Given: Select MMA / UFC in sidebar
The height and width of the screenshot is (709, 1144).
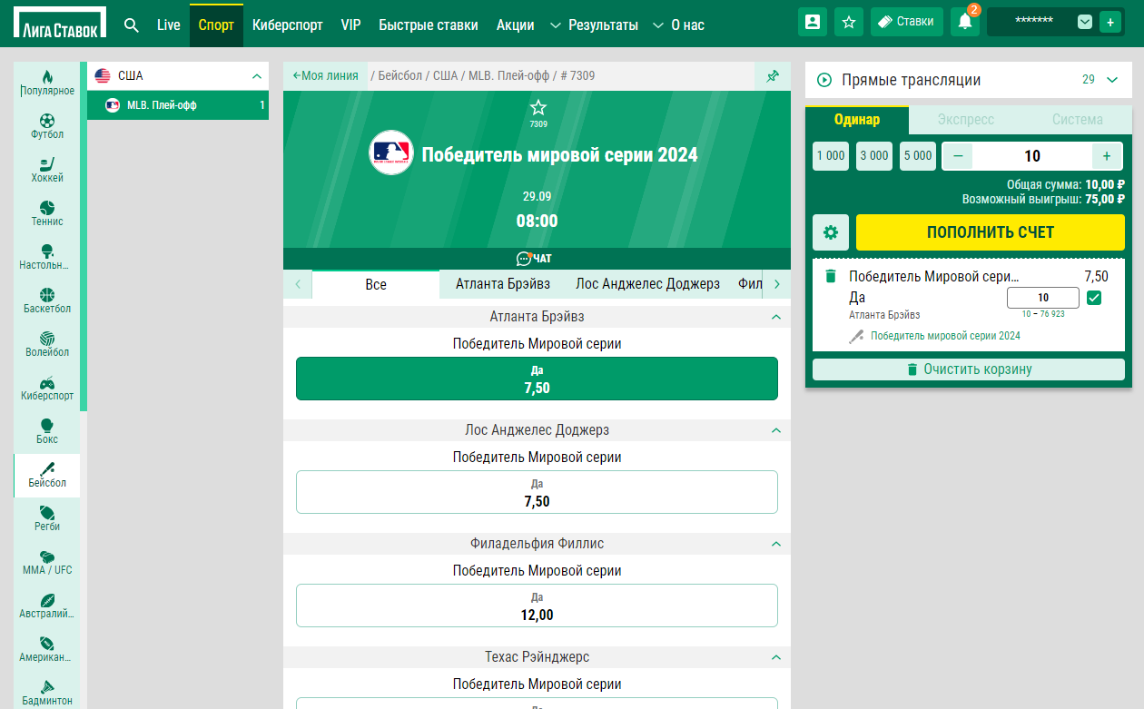Looking at the screenshot, I should click(x=47, y=562).
